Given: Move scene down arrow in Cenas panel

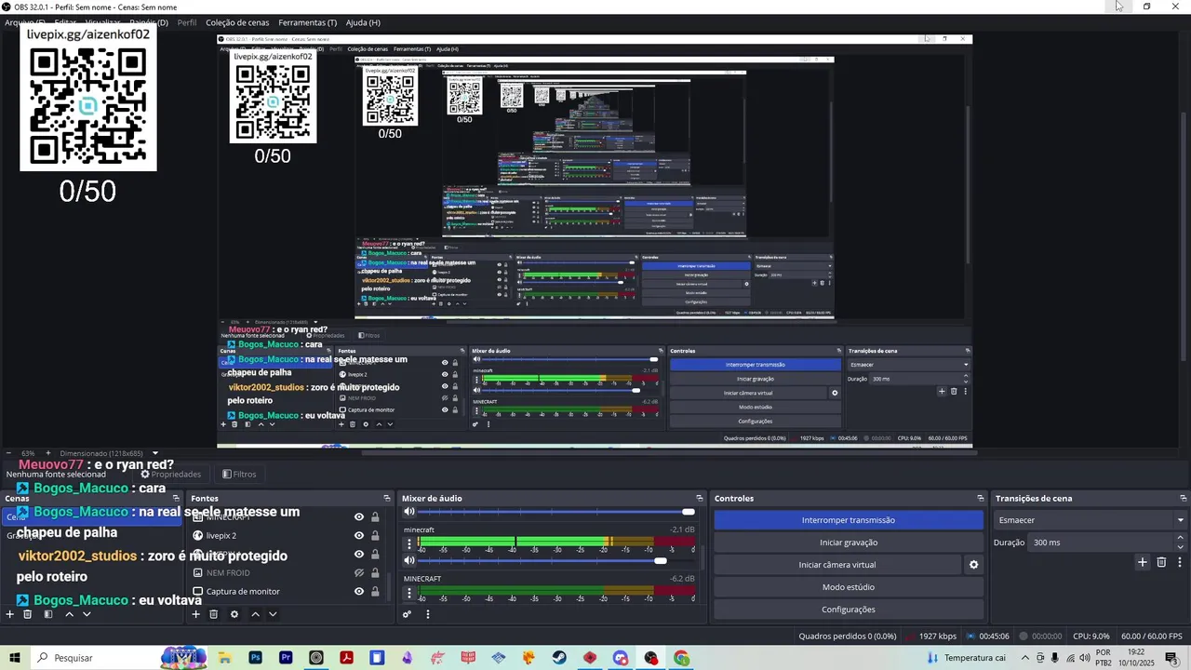Looking at the screenshot, I should tap(87, 614).
